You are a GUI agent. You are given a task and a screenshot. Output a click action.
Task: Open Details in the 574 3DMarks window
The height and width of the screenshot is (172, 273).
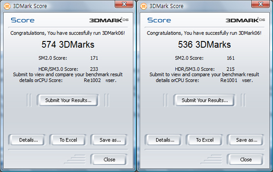pos(27,140)
